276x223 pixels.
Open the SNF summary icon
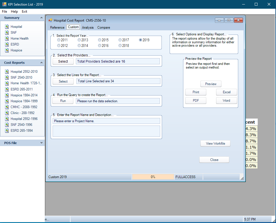tap(7, 33)
